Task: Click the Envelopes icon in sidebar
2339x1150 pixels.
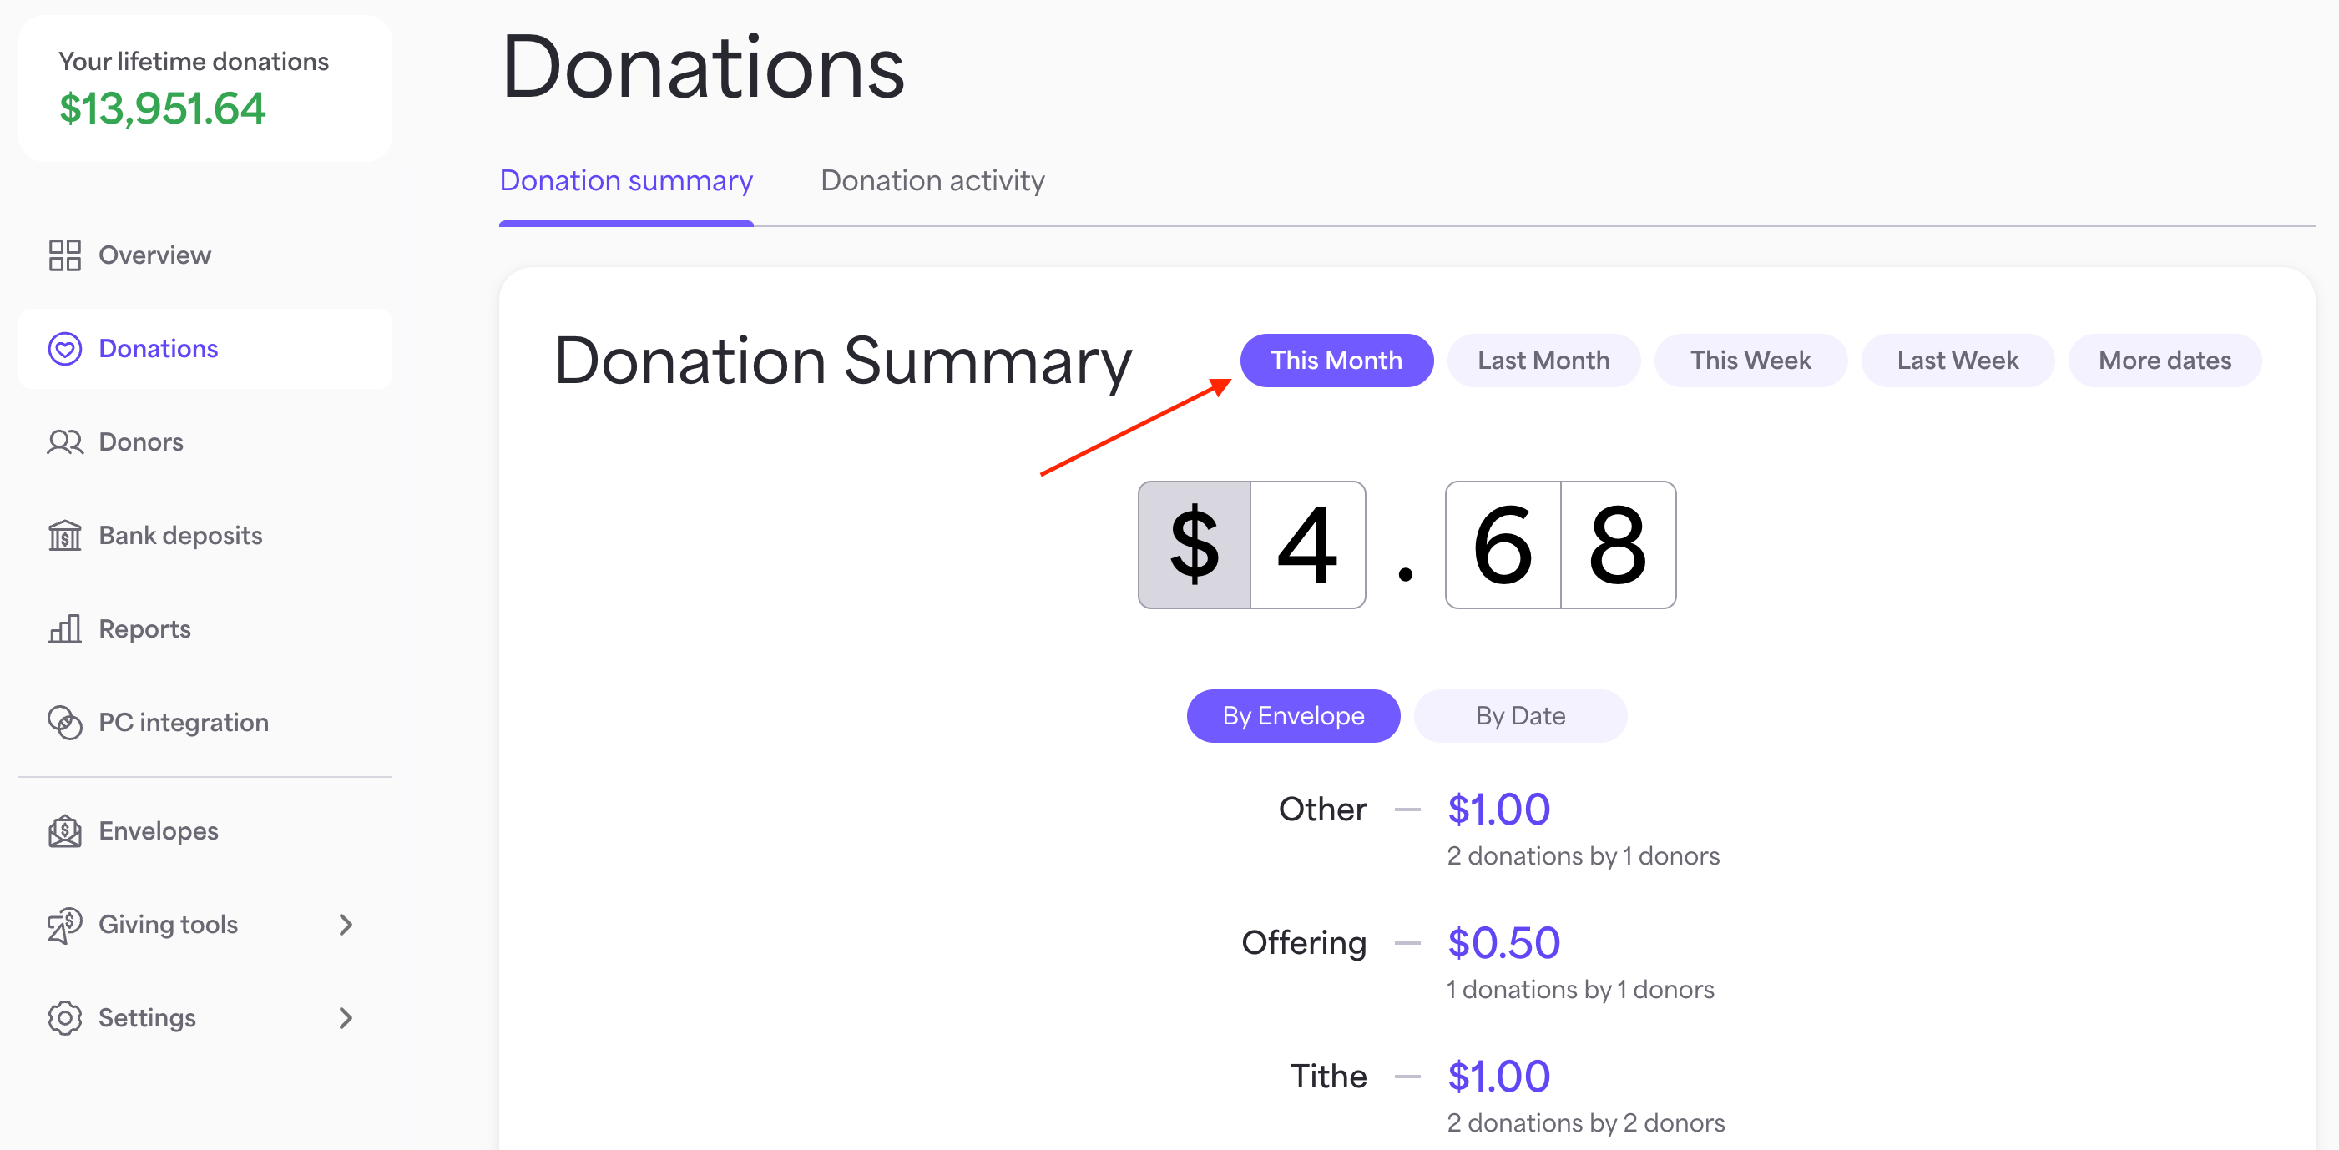Action: point(64,830)
